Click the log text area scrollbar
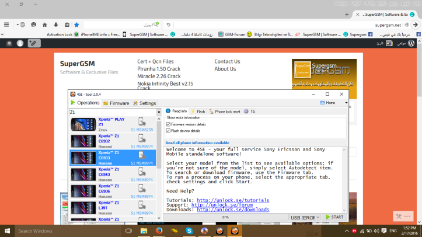The image size is (422, 237). (x=344, y=180)
